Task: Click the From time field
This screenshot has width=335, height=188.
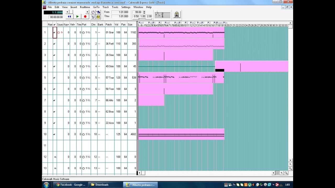Action: [x=120, y=12]
